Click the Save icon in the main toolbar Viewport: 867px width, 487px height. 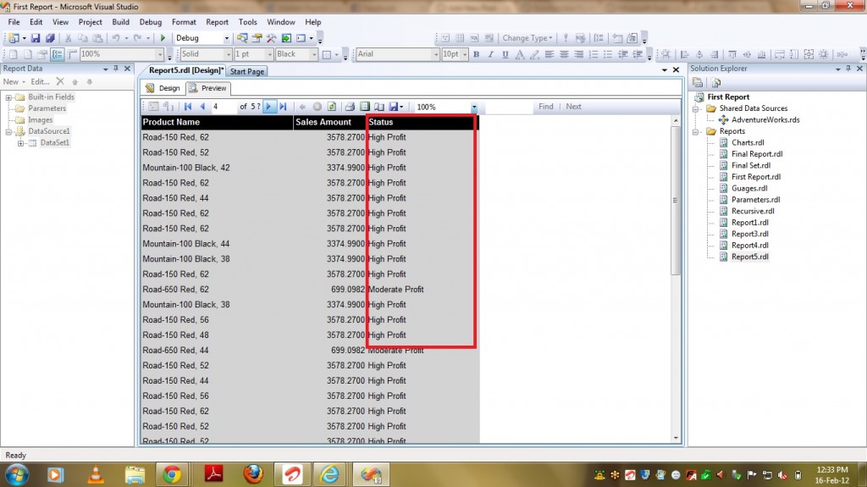36,38
